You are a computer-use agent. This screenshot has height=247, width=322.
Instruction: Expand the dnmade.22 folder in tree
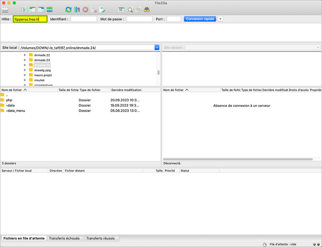[x=25, y=55]
